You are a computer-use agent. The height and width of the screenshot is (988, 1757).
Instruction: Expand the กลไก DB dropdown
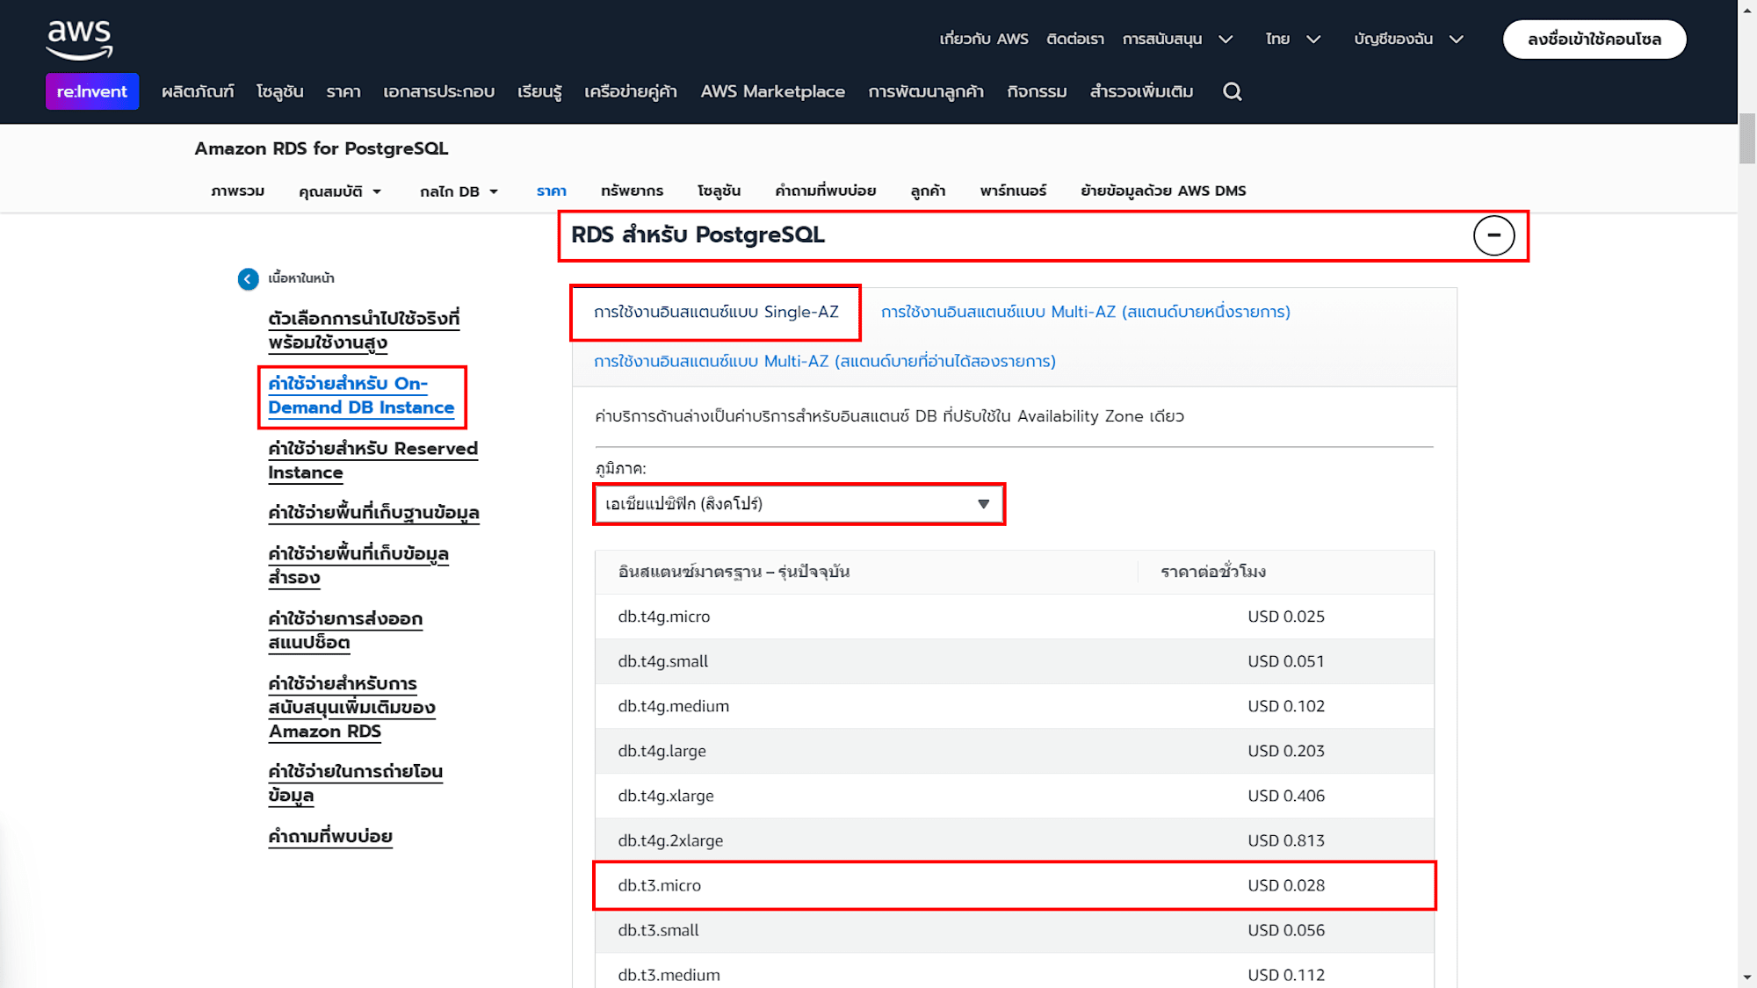pos(459,191)
